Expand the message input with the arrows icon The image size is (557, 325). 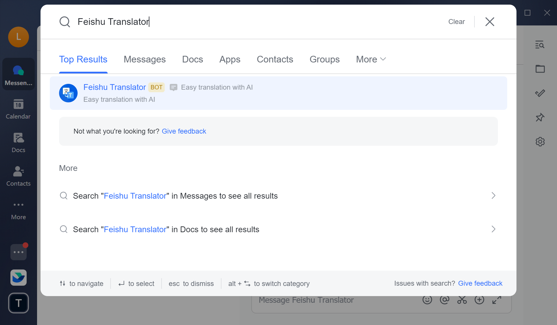[497, 300]
